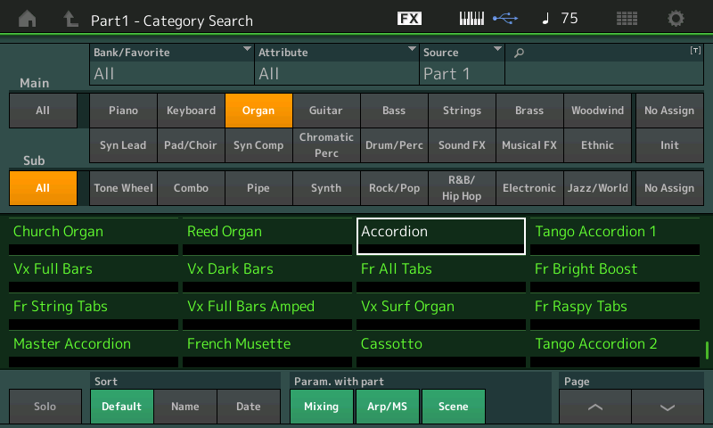Viewport: 713px width, 428px height.
Task: Click the exit/up arrow icon
Action: [x=70, y=19]
